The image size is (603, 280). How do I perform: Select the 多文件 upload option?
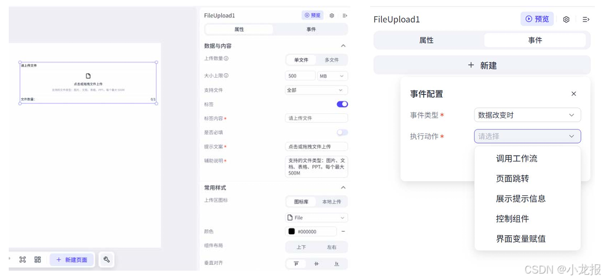[x=332, y=60]
